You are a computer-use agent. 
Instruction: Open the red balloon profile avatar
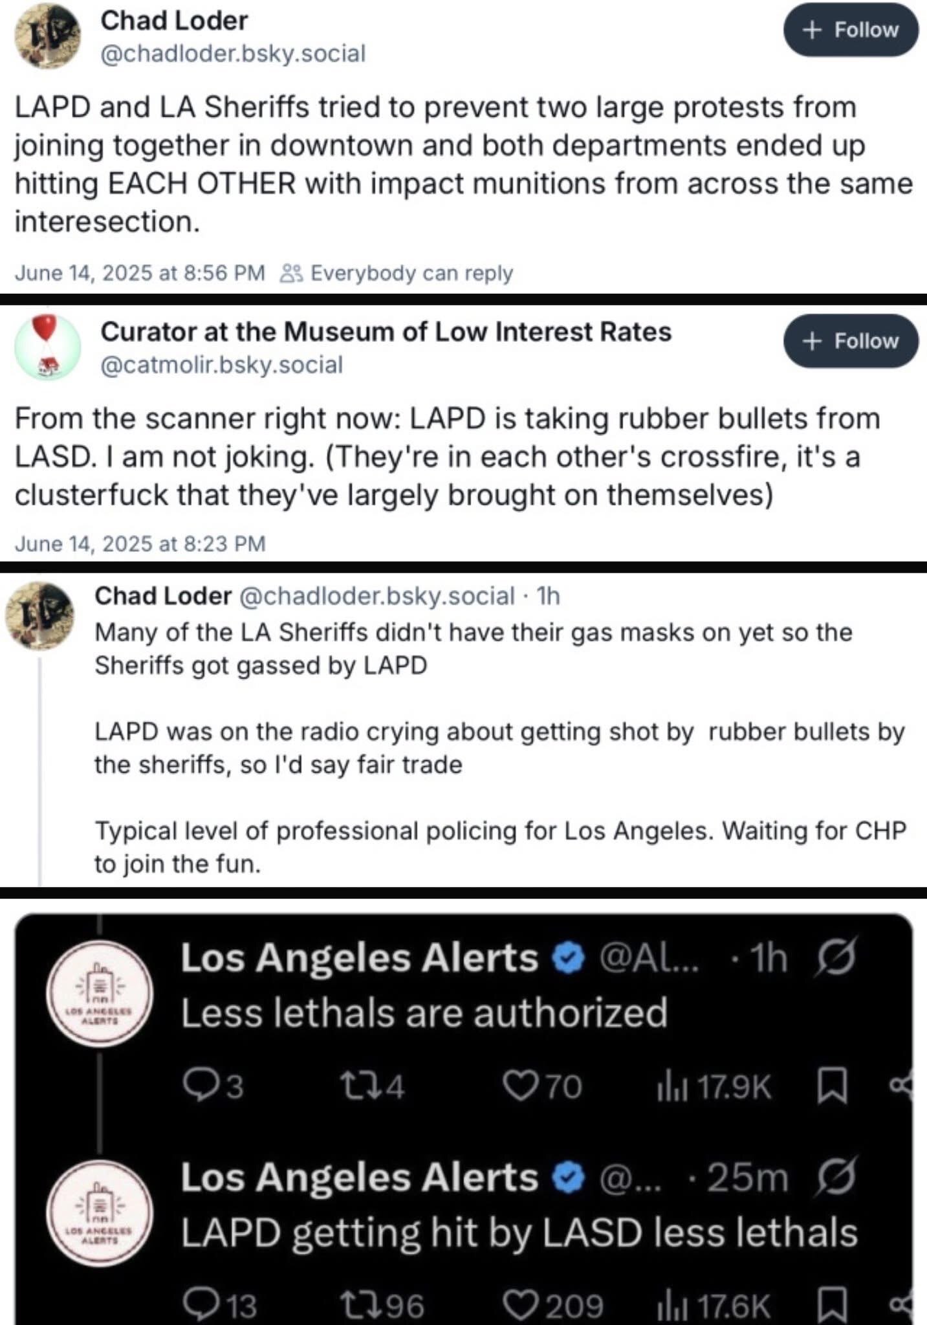47,347
